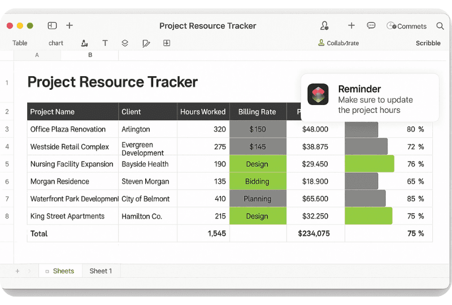Screen dimensions: 452x305
Task: Click the Collaborate button
Action: point(338,43)
